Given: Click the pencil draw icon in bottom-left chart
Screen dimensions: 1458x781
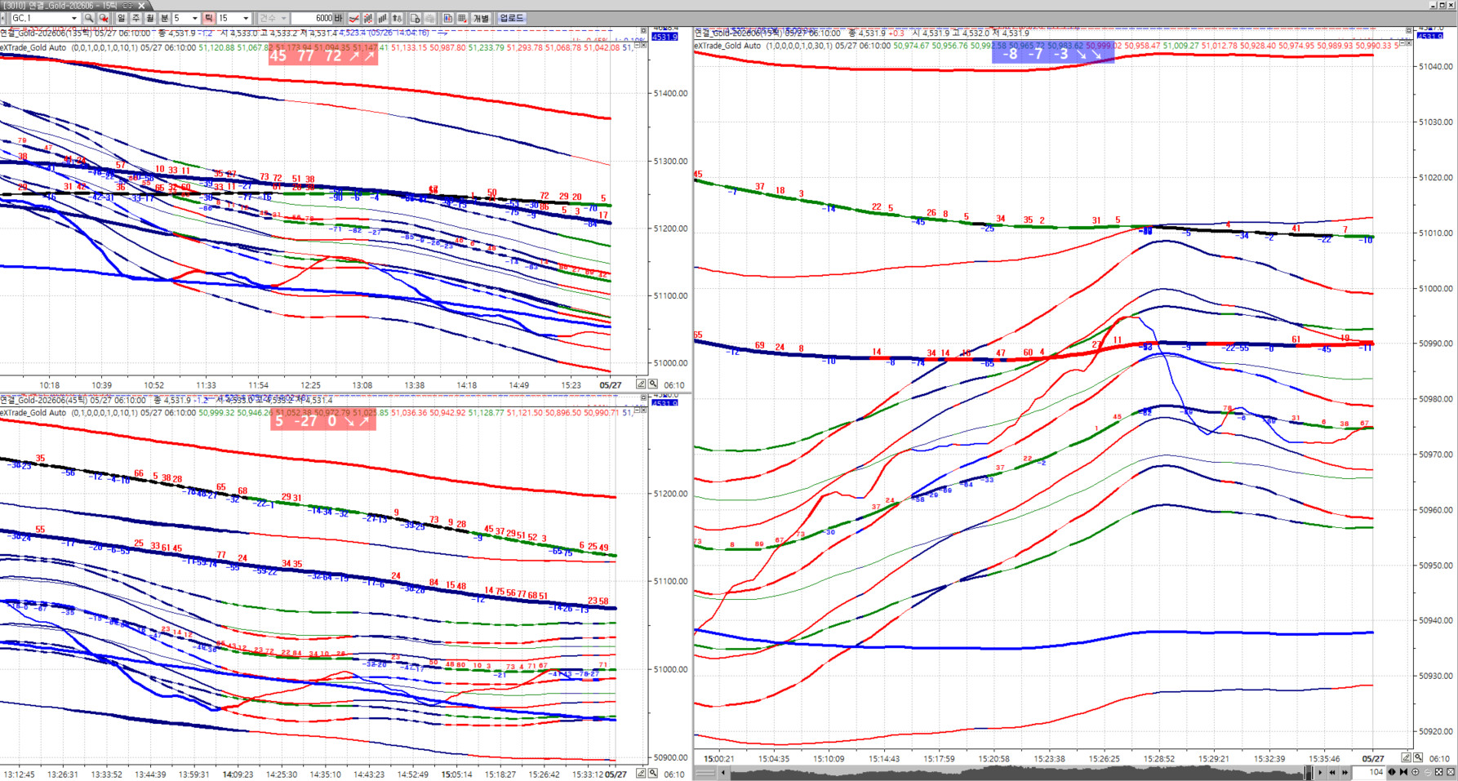Looking at the screenshot, I should [641, 774].
